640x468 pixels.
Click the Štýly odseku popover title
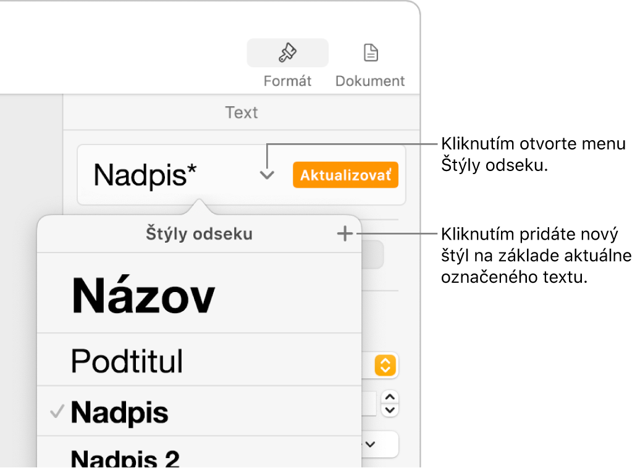point(199,234)
